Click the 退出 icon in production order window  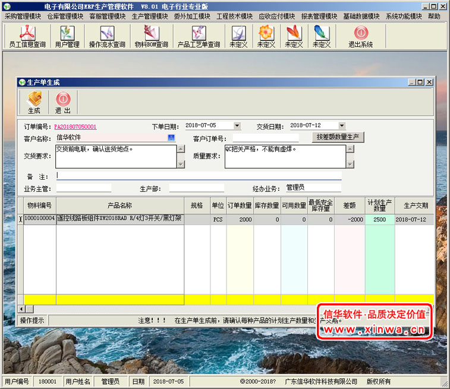pyautogui.click(x=62, y=102)
